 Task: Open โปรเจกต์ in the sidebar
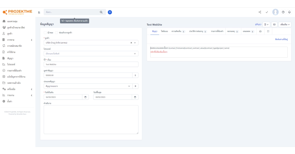(11, 64)
